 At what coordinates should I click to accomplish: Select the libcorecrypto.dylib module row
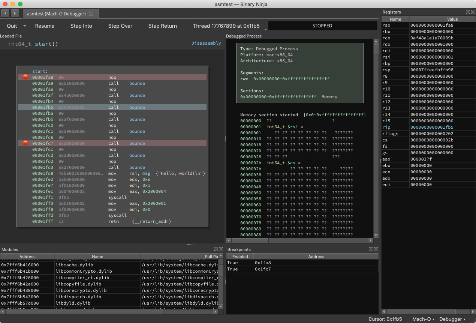coord(109,290)
